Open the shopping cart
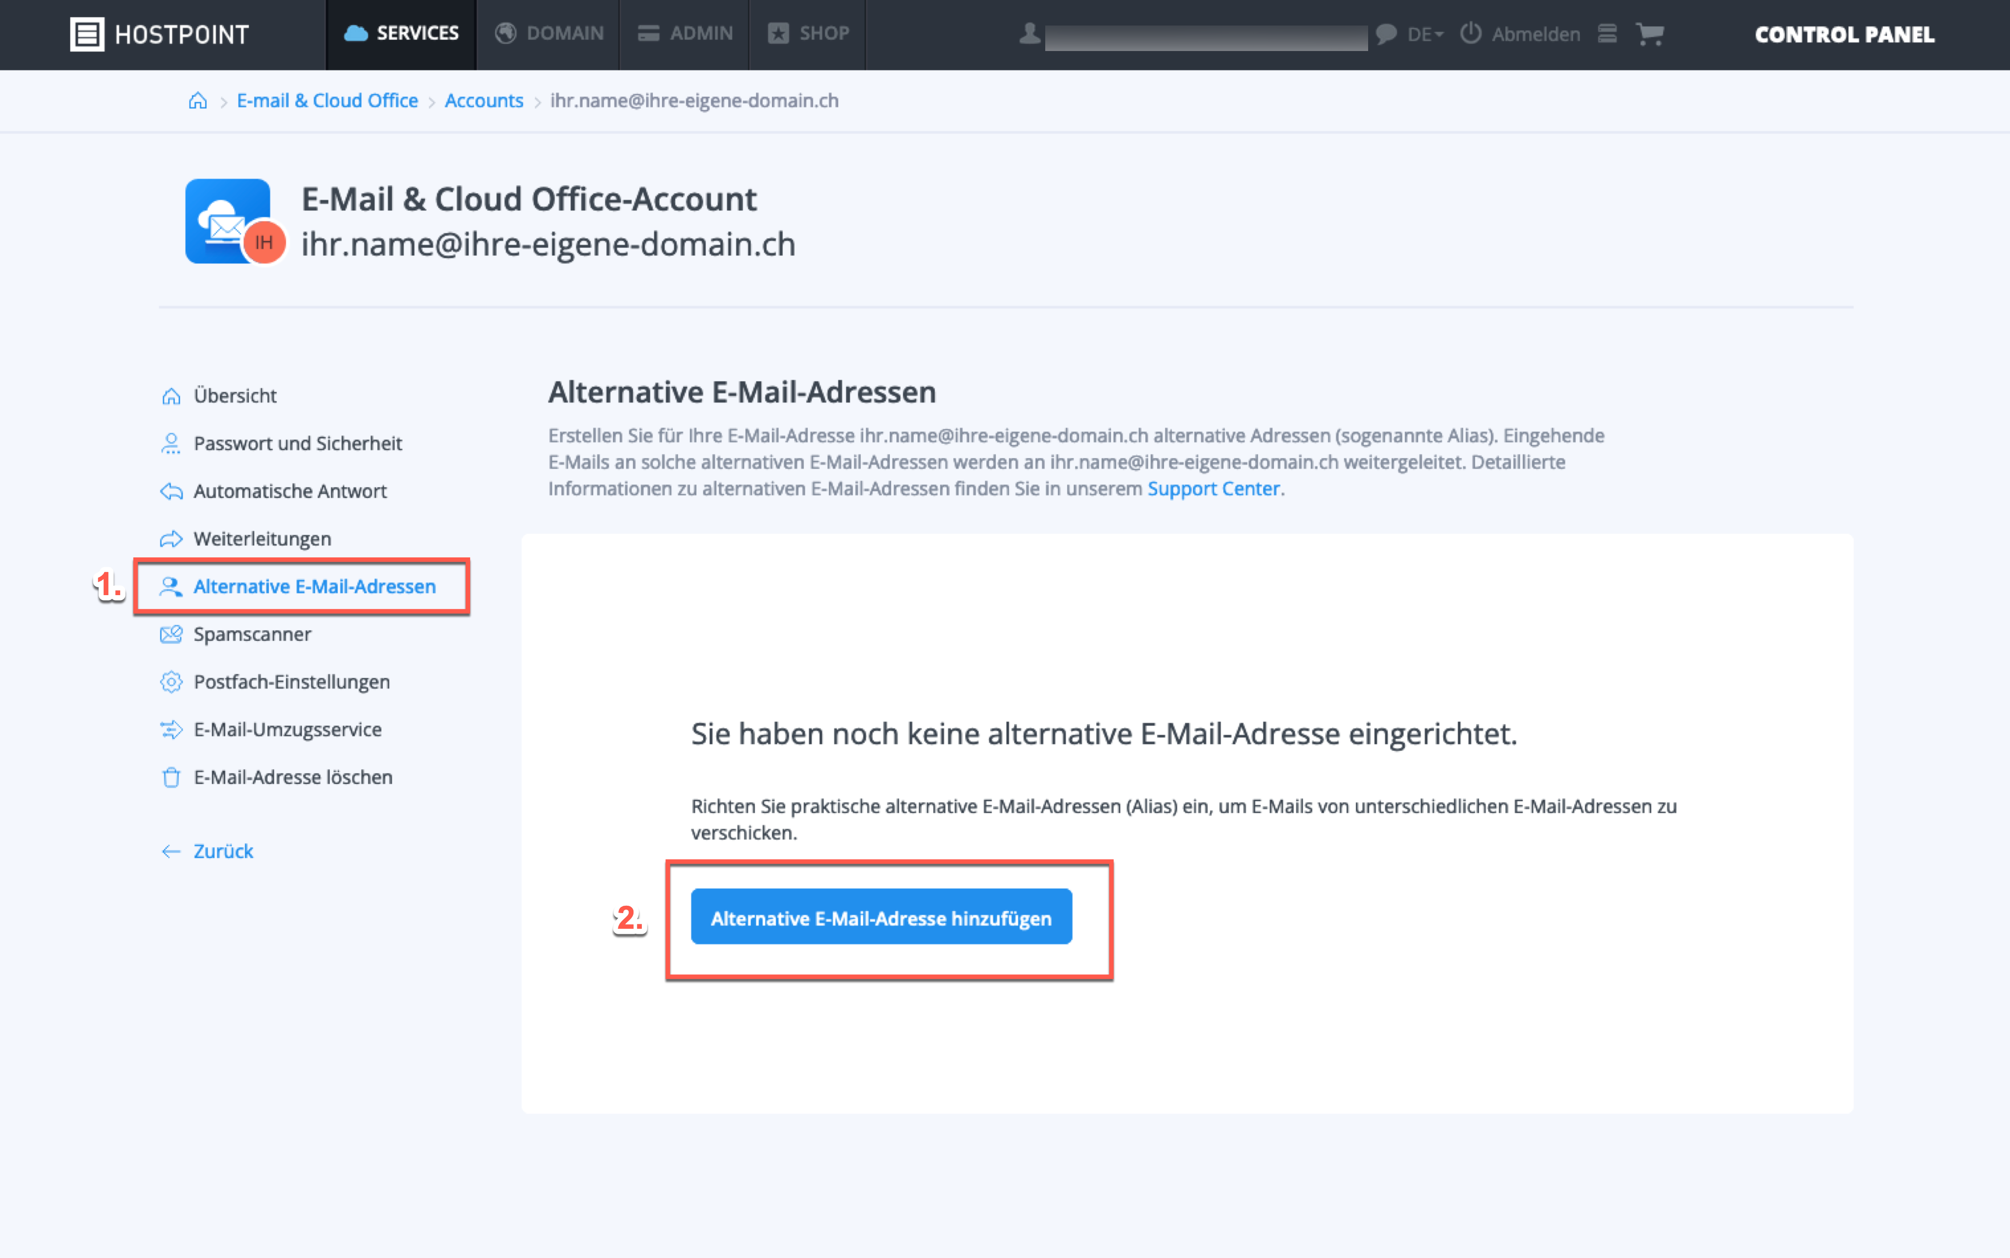The width and height of the screenshot is (2010, 1258). (1650, 34)
